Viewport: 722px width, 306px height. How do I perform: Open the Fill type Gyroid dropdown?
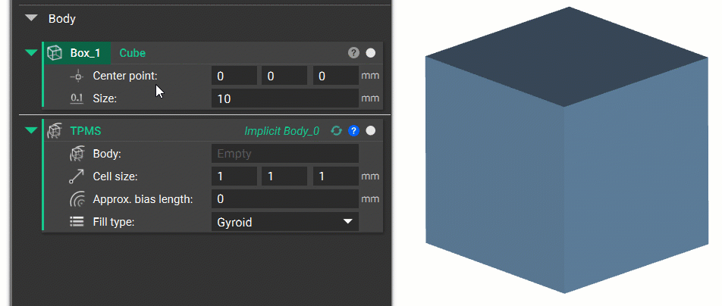[285, 222]
